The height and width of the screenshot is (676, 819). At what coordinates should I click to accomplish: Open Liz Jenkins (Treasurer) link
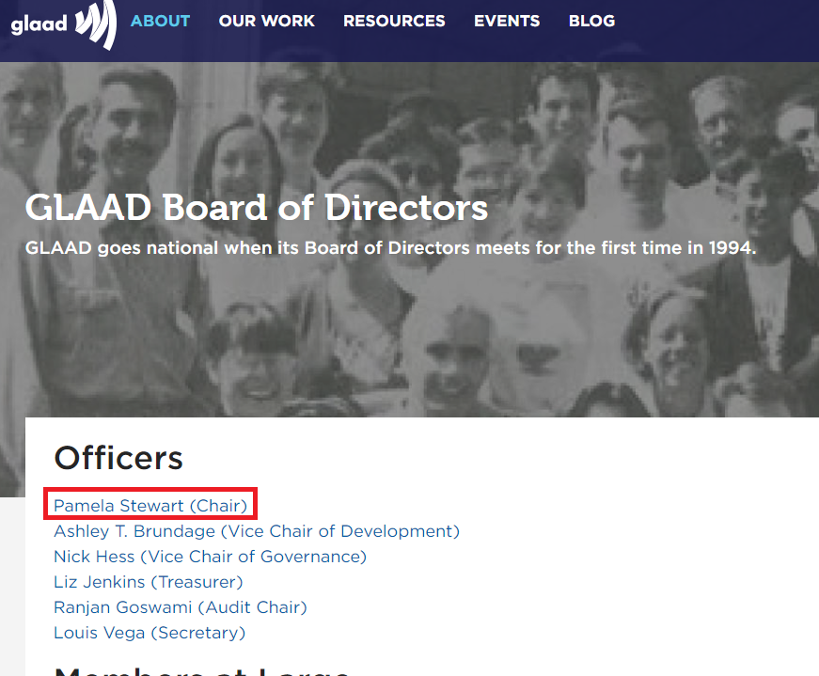click(x=149, y=582)
